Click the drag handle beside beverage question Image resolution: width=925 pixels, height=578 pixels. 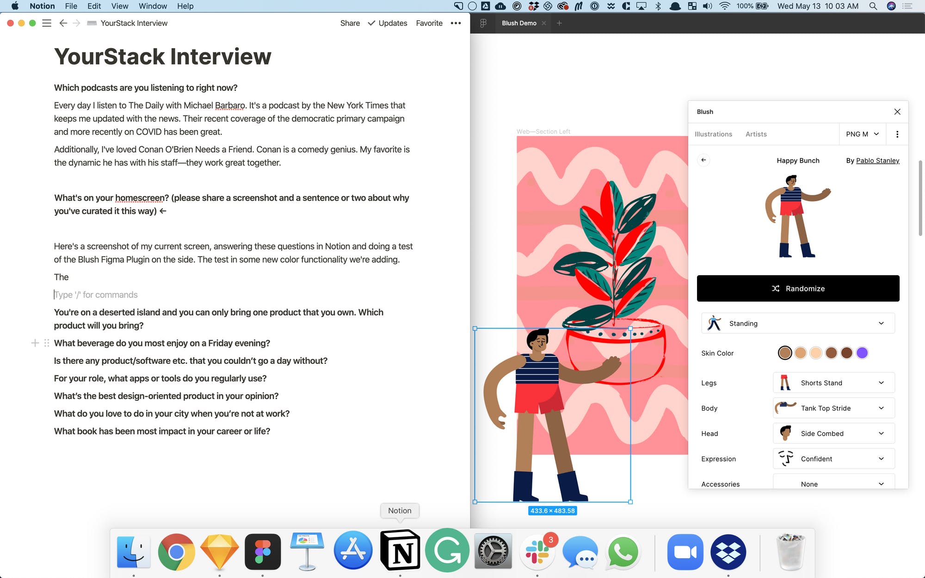pos(47,343)
